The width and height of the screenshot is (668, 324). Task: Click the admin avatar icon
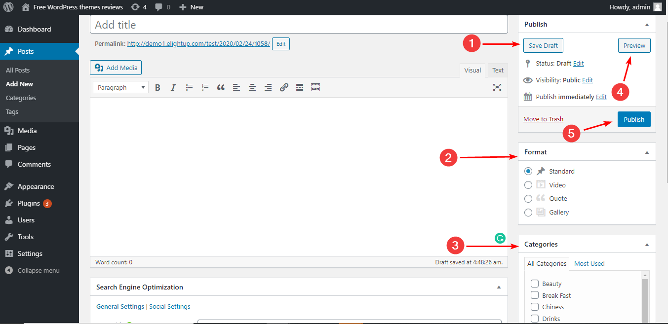[x=657, y=7]
